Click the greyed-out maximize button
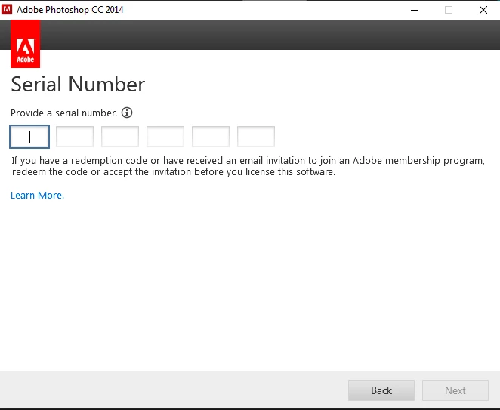The height and width of the screenshot is (410, 500). coord(449,10)
